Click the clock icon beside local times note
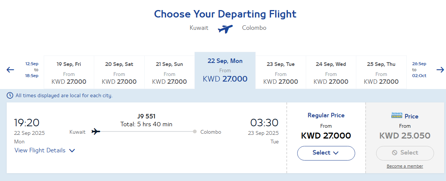The image size is (446, 181). coord(10,95)
